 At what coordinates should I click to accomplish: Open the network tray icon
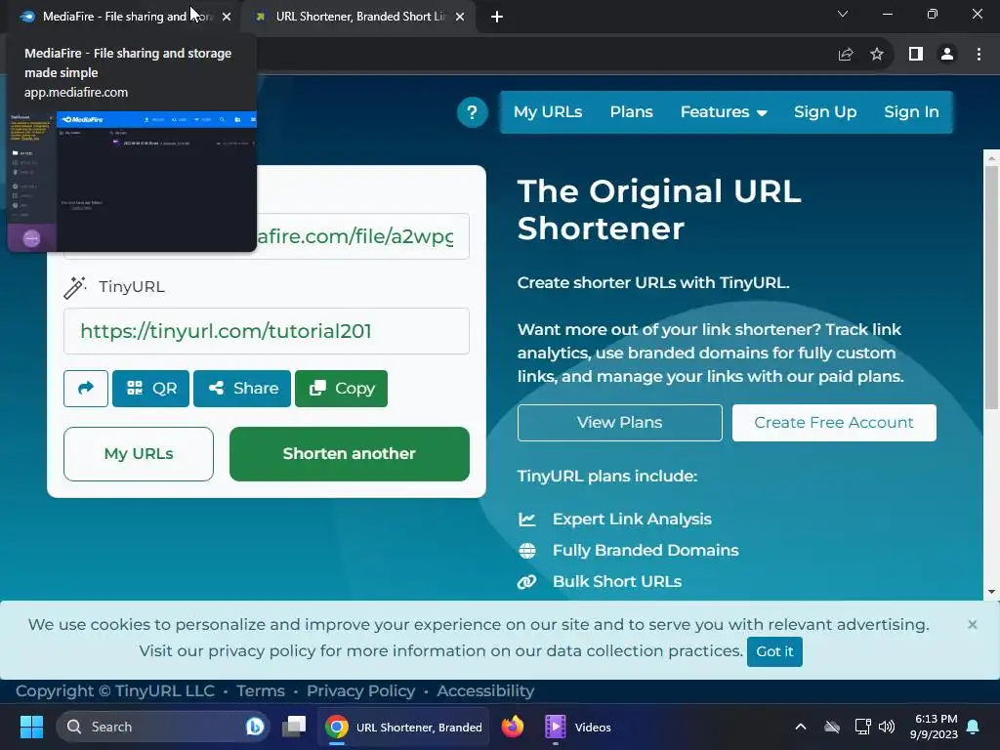pyautogui.click(x=862, y=727)
